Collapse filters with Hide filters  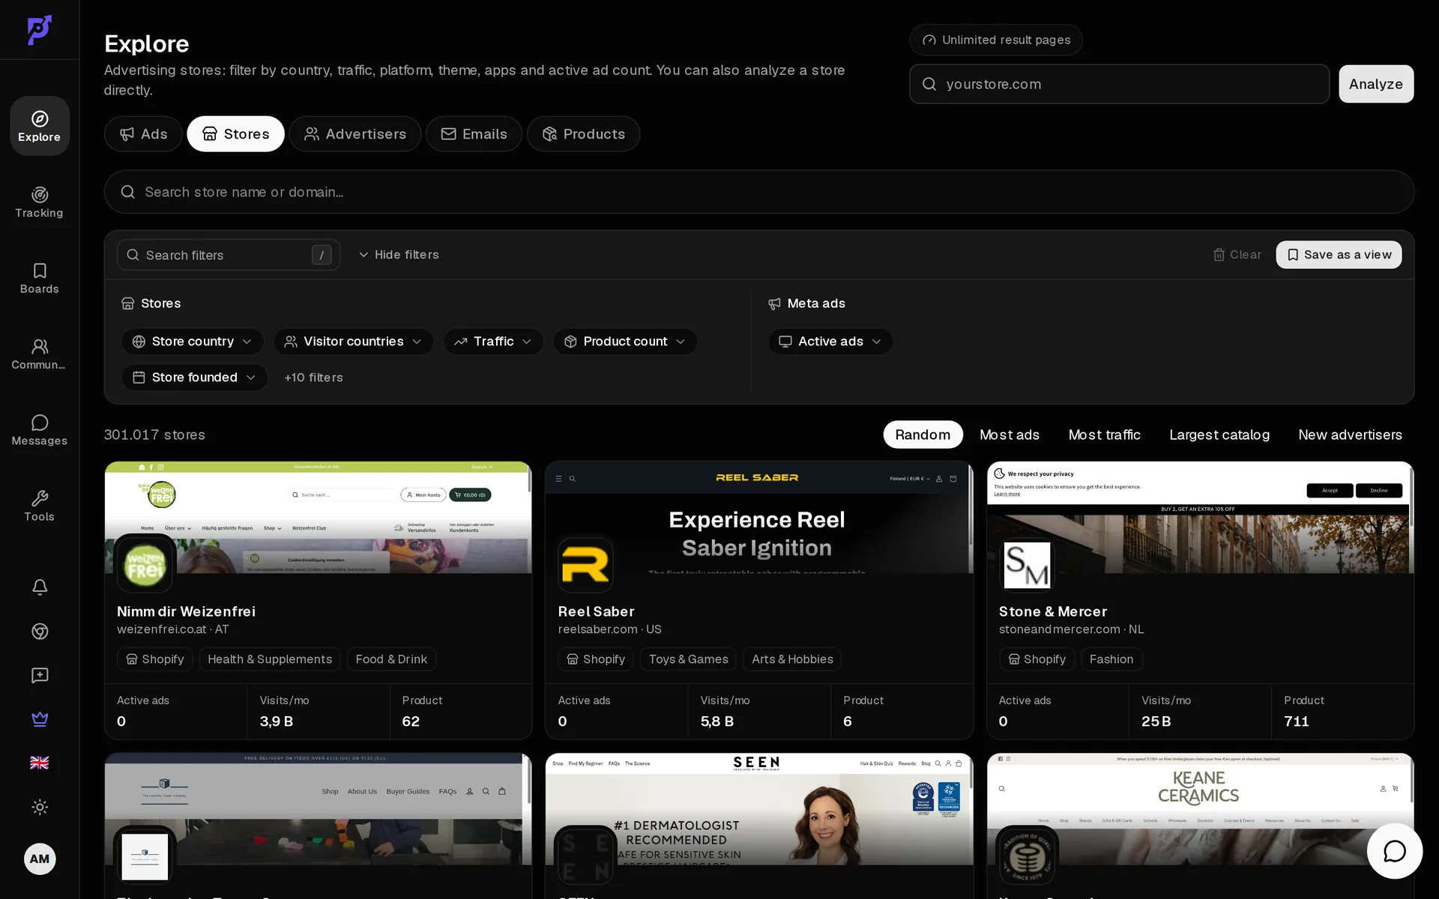pyautogui.click(x=399, y=255)
